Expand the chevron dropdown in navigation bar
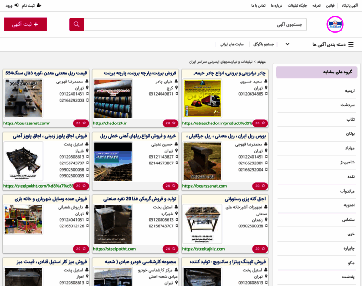Viewport: 362px width, 286px height. click(x=287, y=44)
